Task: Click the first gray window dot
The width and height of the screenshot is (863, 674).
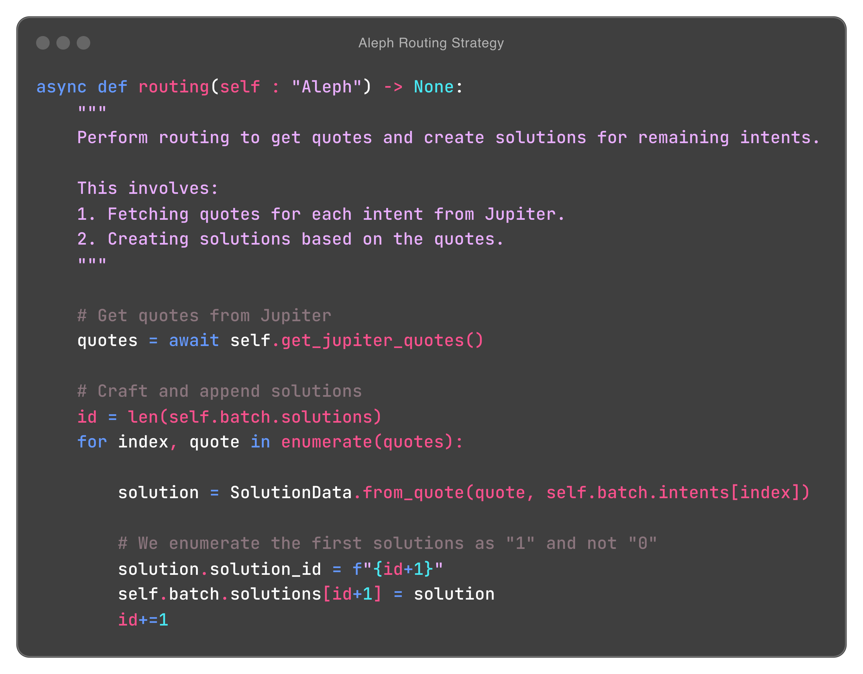Action: pos(43,43)
